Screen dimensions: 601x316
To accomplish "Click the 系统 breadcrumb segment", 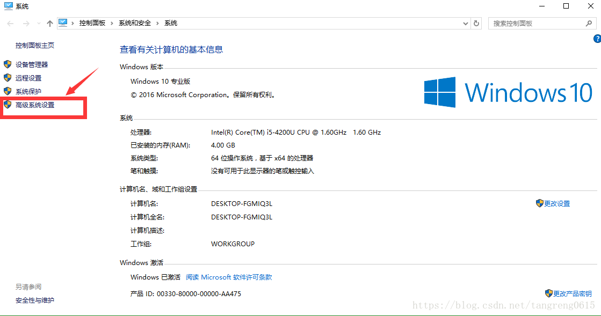I will pyautogui.click(x=171, y=23).
